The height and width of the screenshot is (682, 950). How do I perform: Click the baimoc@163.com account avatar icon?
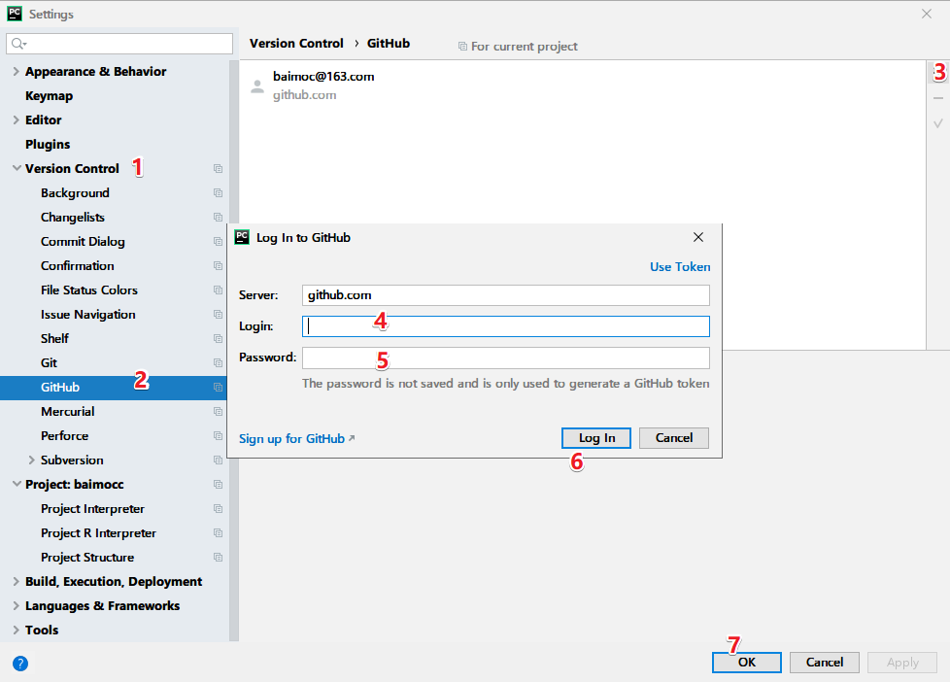[257, 86]
